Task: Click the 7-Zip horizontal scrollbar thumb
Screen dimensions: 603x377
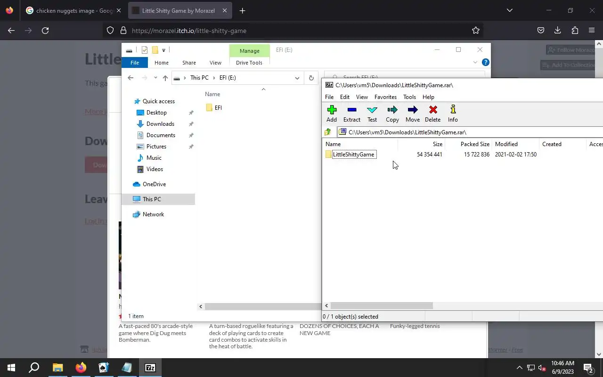Action: [382, 306]
